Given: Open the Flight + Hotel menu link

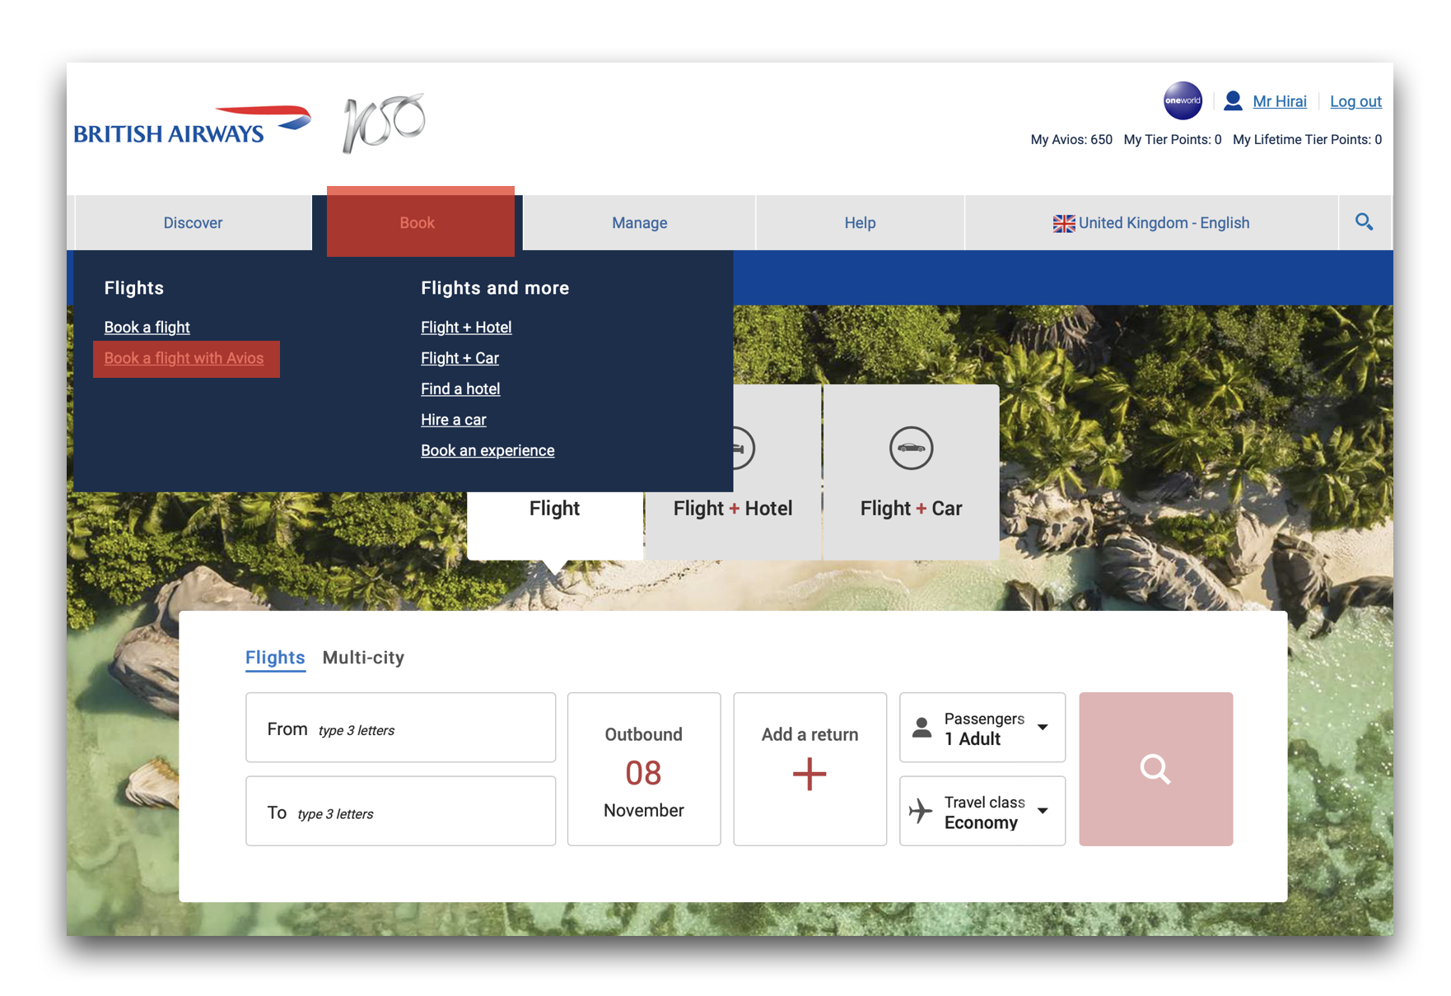Looking at the screenshot, I should point(466,328).
